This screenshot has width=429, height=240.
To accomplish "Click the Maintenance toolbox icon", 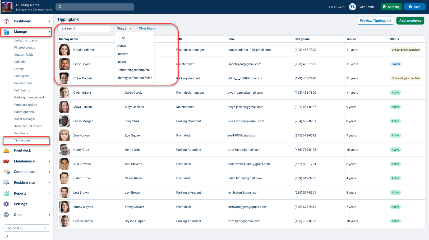I will point(6,161).
